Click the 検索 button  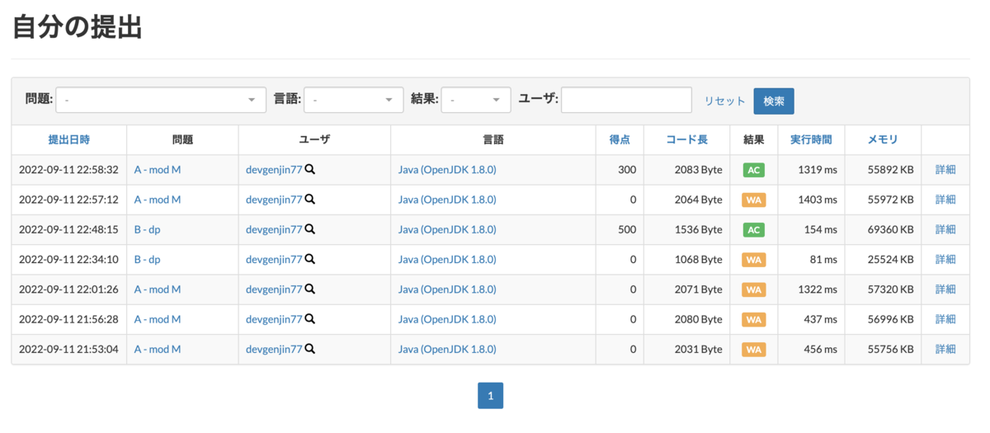pyautogui.click(x=774, y=101)
